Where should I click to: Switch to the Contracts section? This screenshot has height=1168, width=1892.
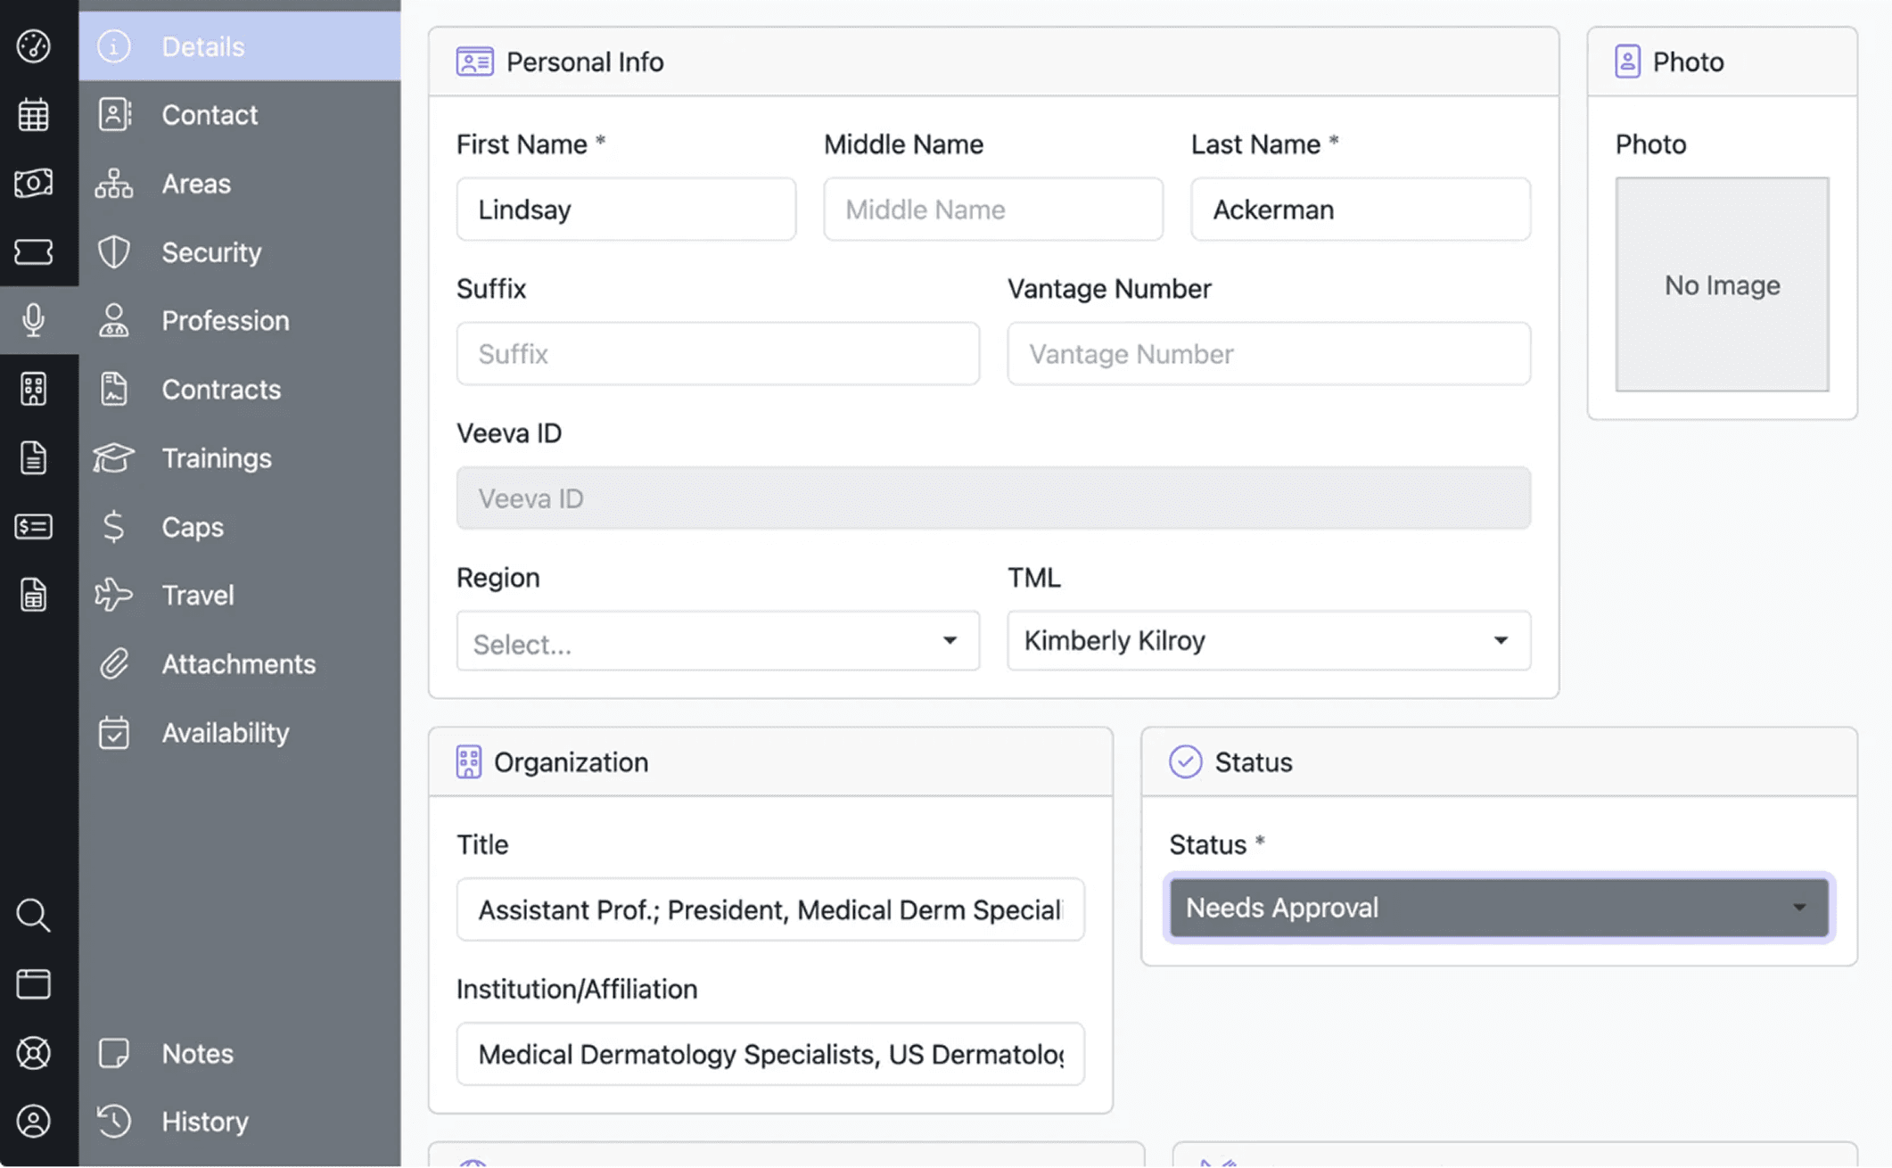(x=220, y=390)
